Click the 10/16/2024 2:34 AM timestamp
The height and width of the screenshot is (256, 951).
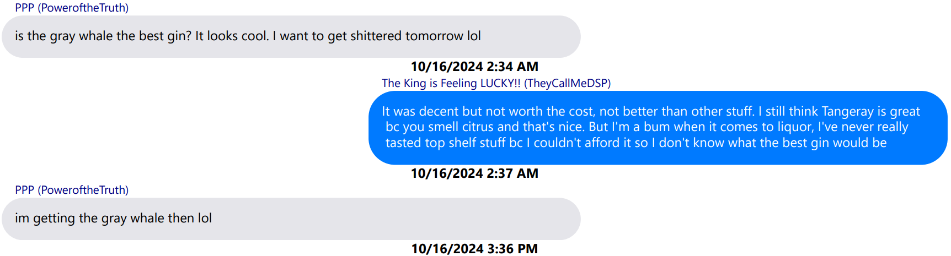click(x=474, y=67)
